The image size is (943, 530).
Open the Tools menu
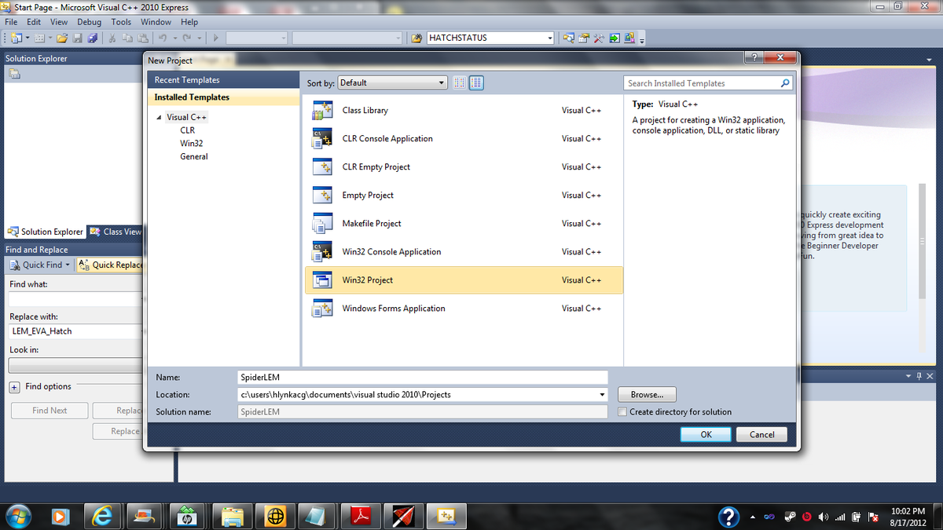[121, 22]
